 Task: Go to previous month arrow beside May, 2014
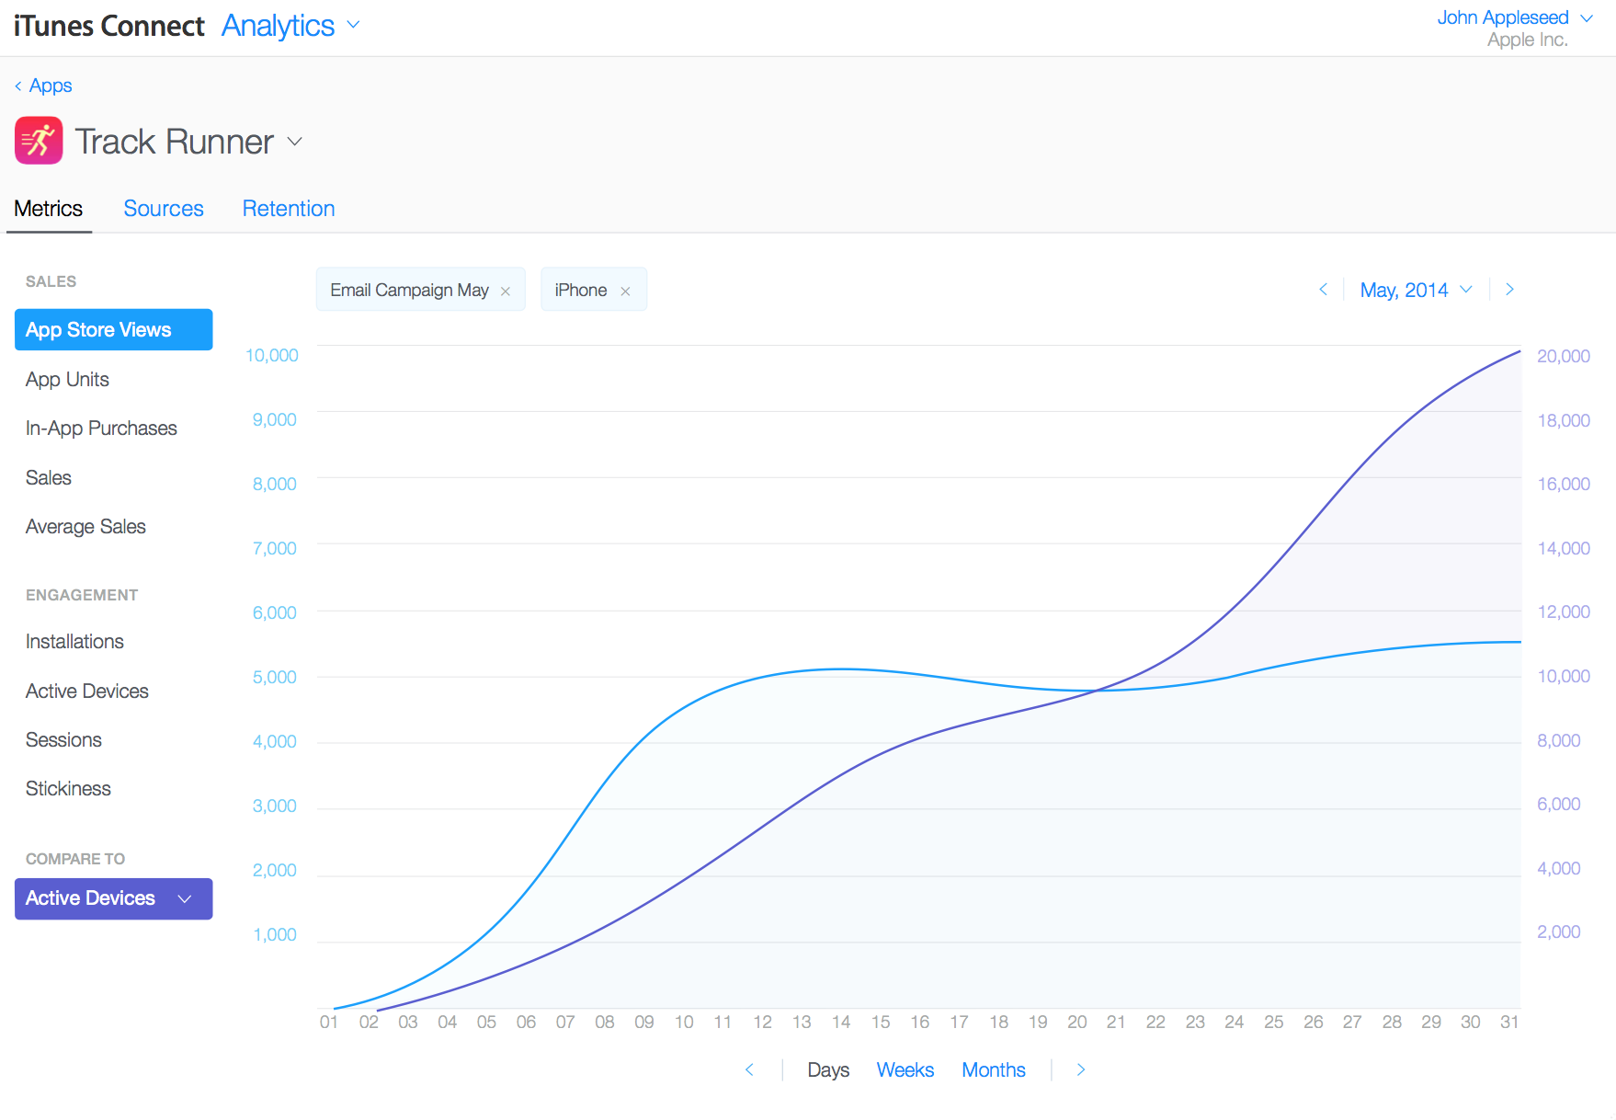[1323, 290]
